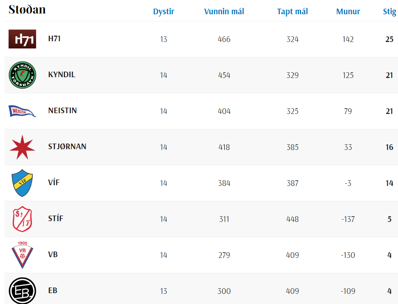Select the VÍF team name
Screen dimensions: 398x304
point(54,182)
